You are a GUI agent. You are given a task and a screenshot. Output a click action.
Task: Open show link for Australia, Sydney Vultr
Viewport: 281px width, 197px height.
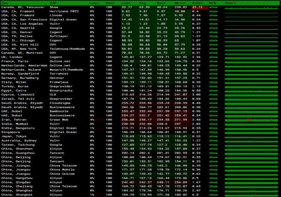click(213, 141)
